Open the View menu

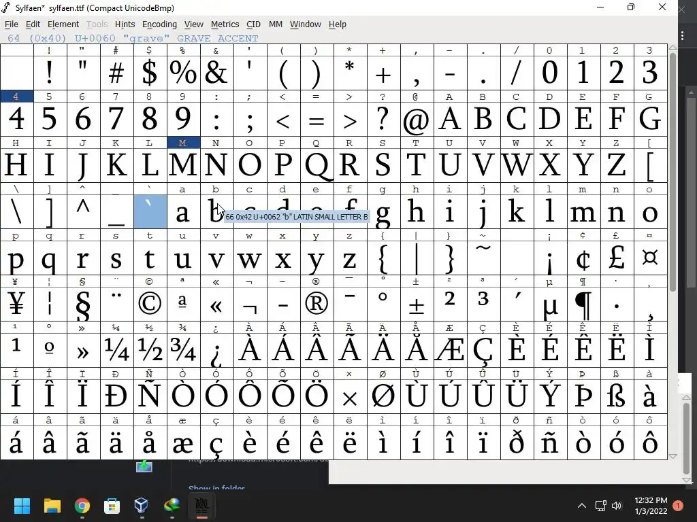tap(194, 24)
